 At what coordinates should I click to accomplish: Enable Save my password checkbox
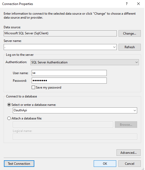click(34, 87)
